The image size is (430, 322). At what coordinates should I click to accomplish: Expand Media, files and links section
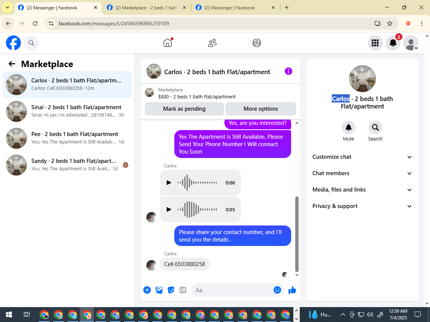pos(362,190)
